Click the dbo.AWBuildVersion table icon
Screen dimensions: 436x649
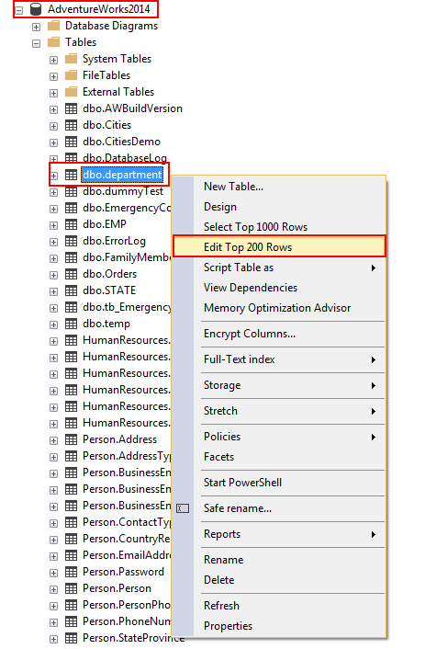[x=71, y=108]
